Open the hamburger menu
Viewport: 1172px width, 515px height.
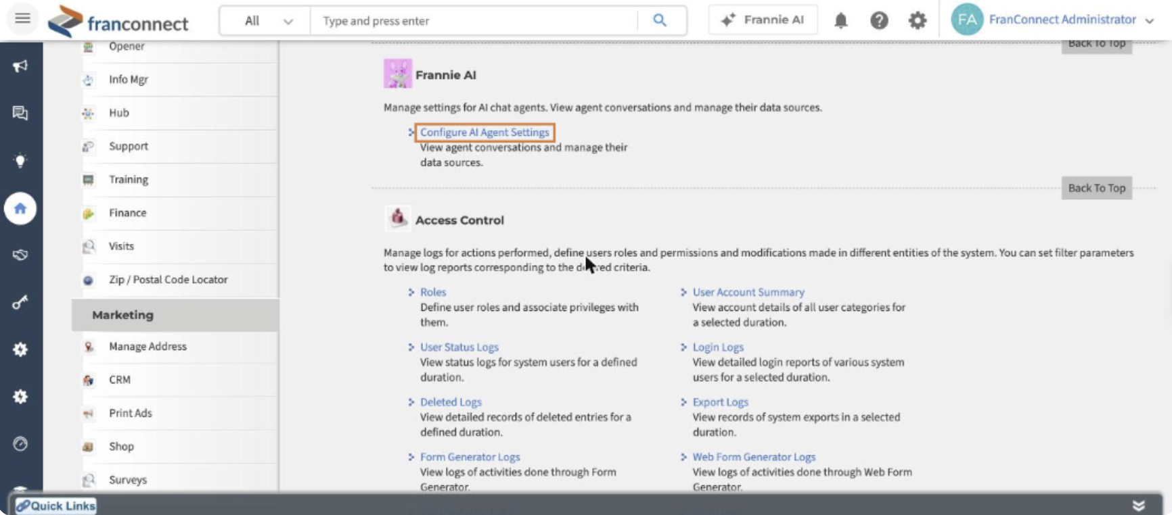click(x=22, y=18)
